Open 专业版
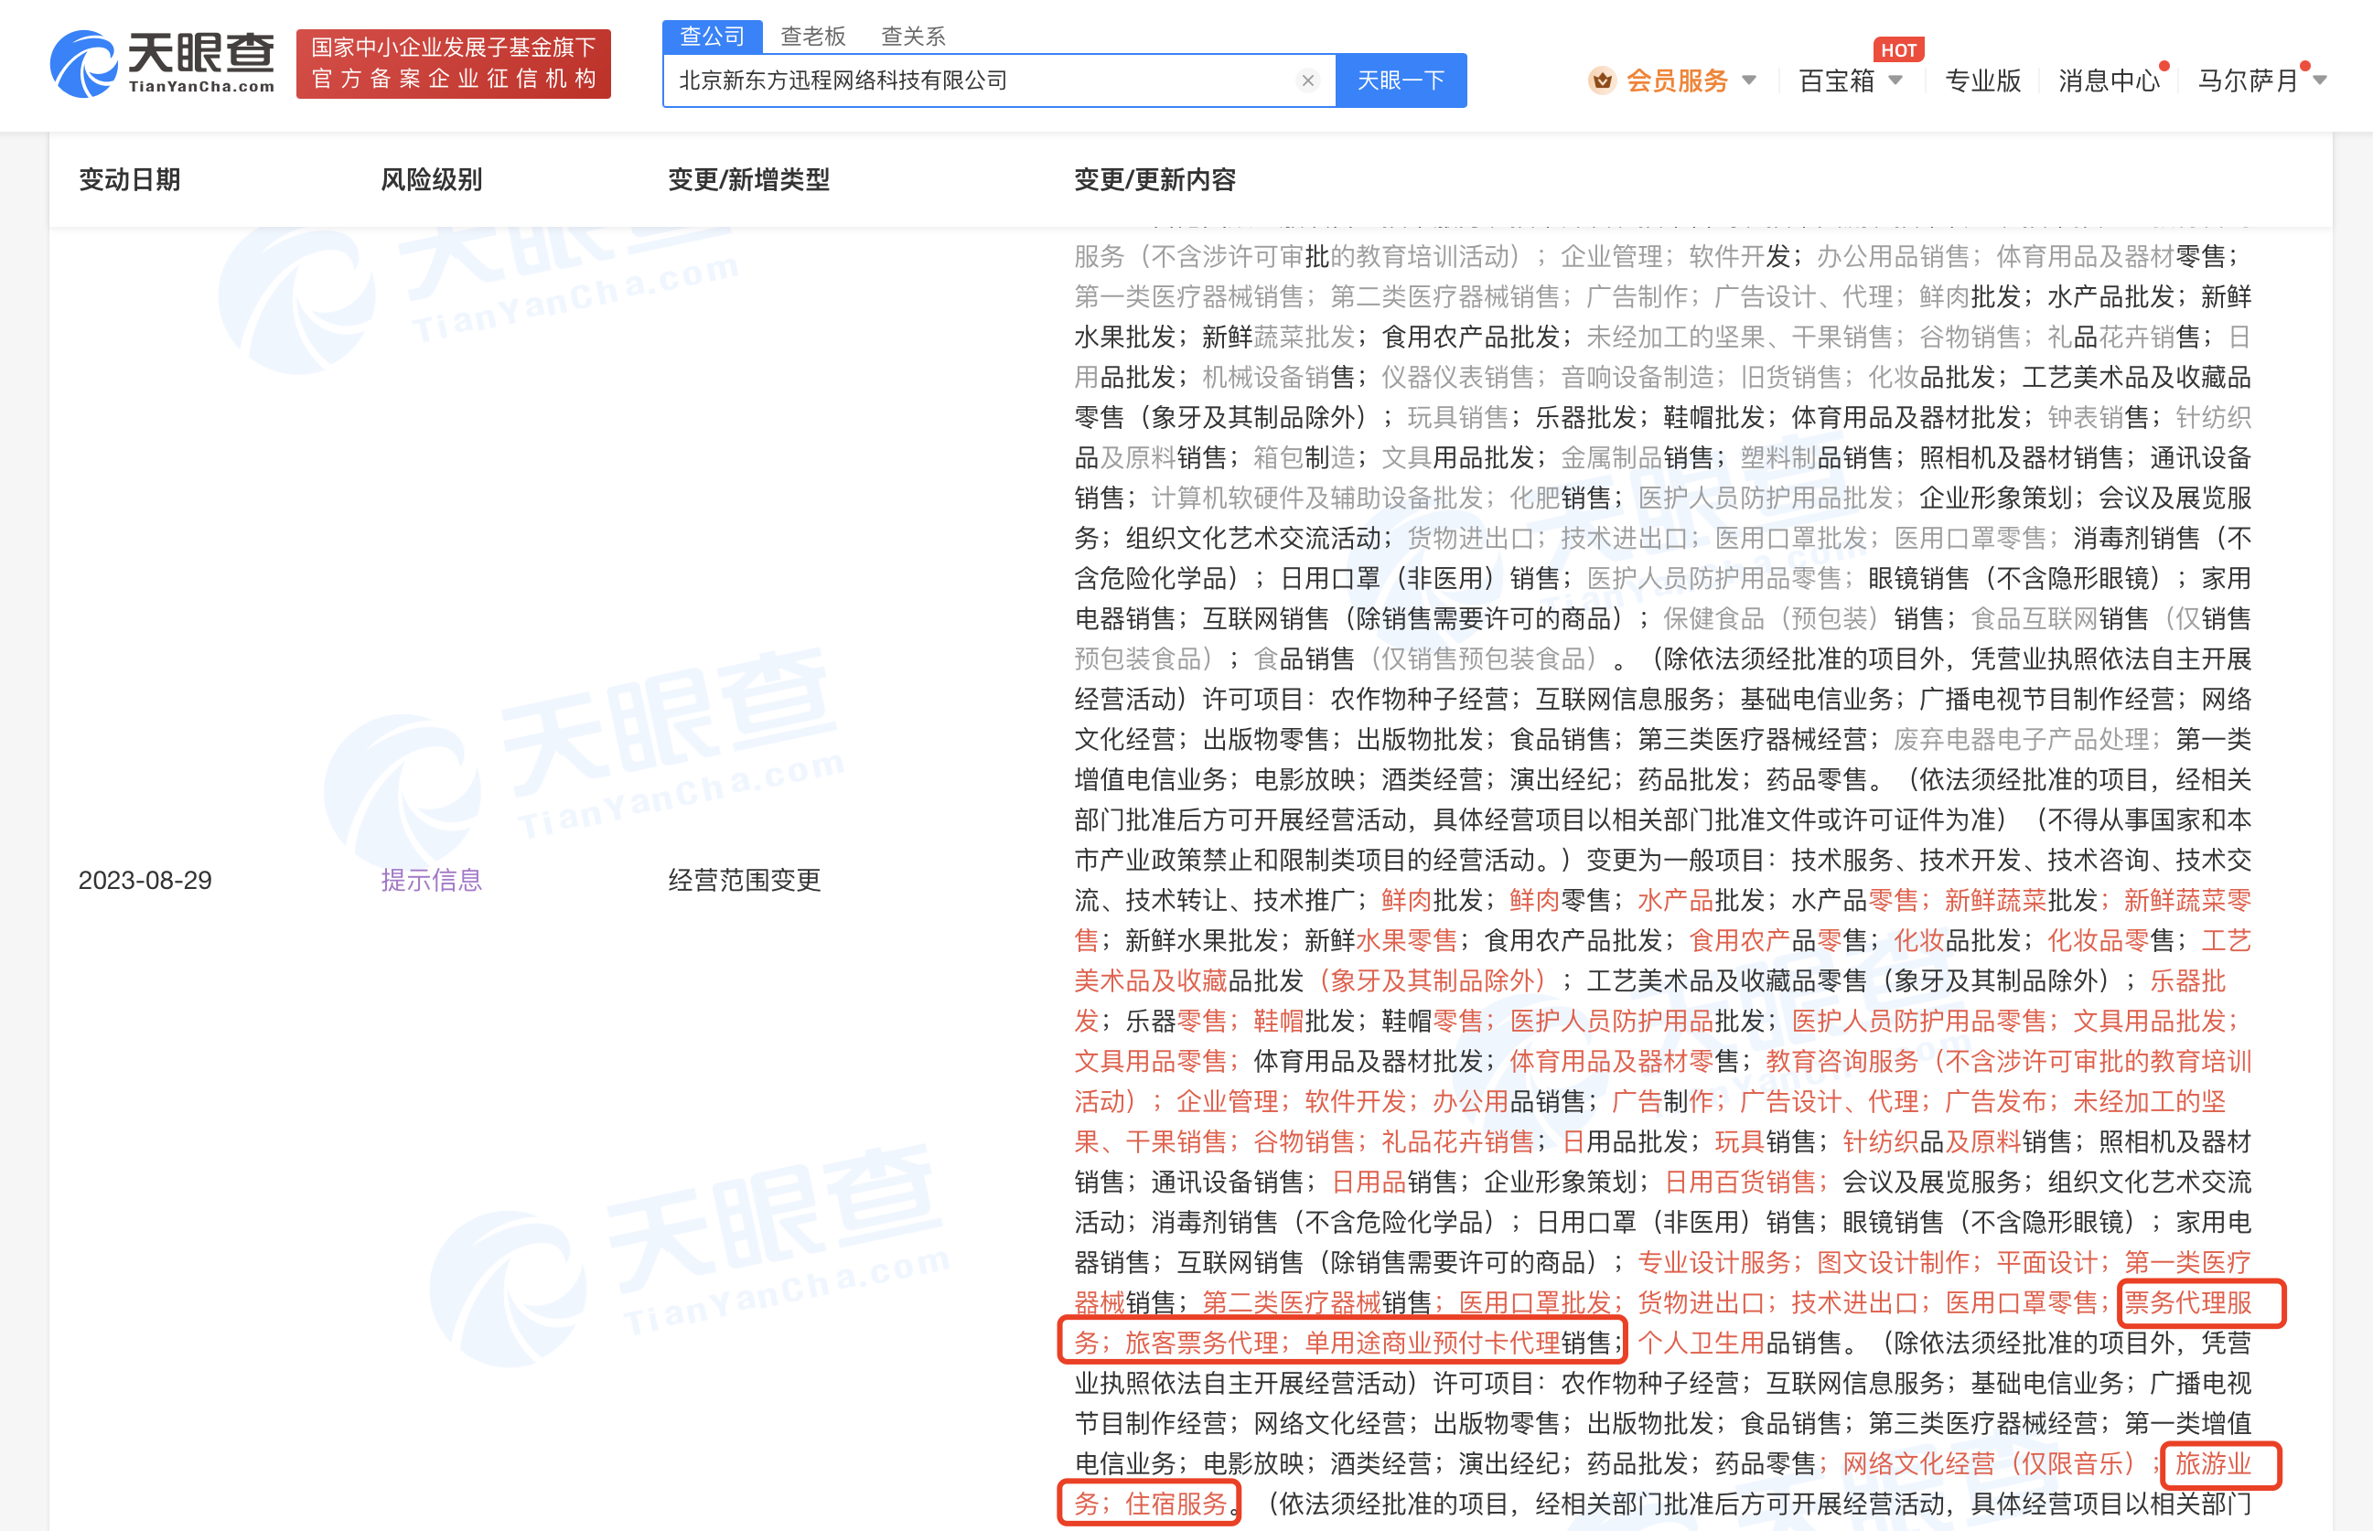The image size is (2373, 1531). (1982, 80)
